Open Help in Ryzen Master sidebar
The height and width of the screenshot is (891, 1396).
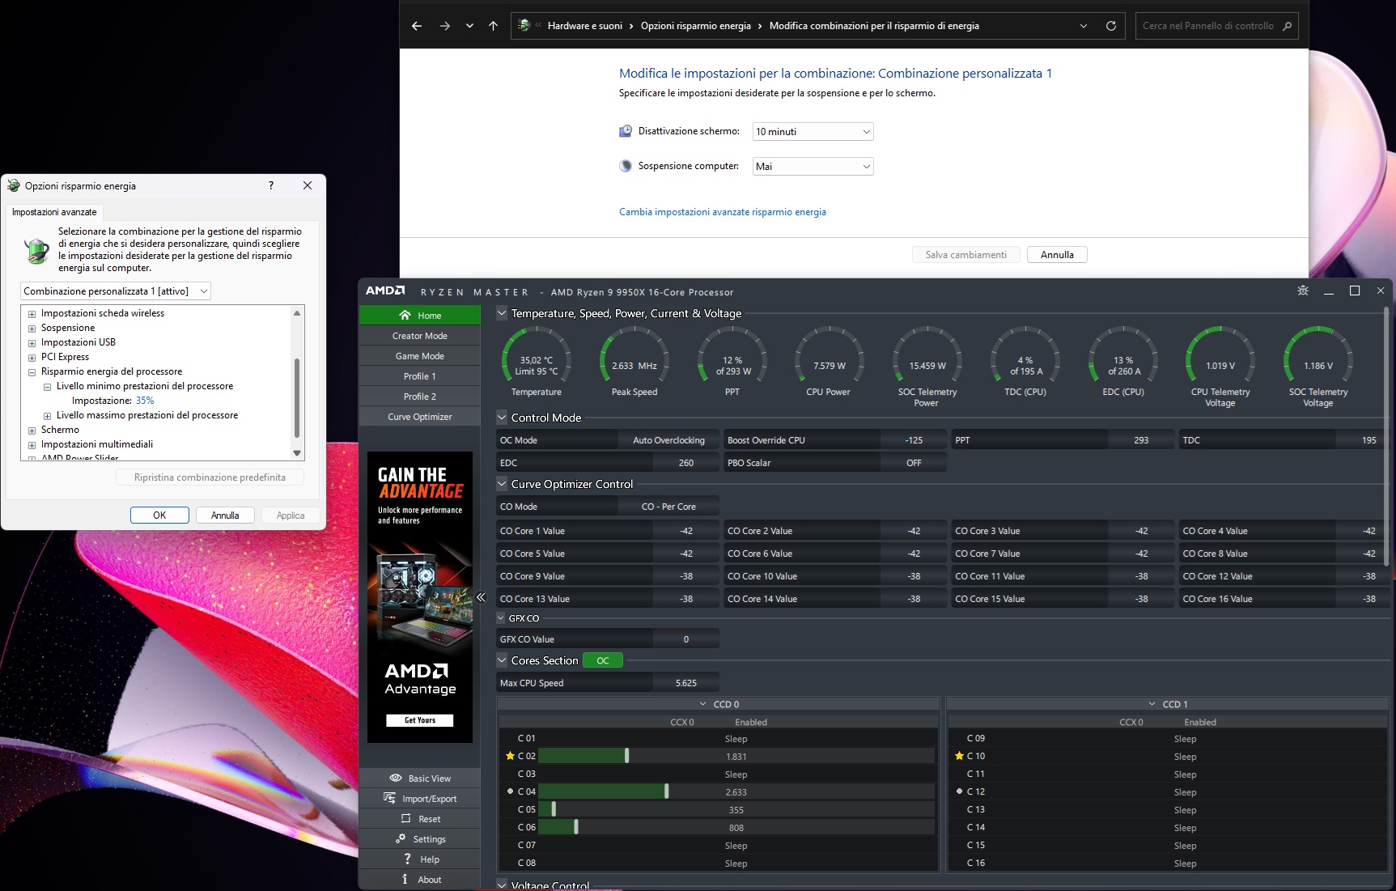420,859
